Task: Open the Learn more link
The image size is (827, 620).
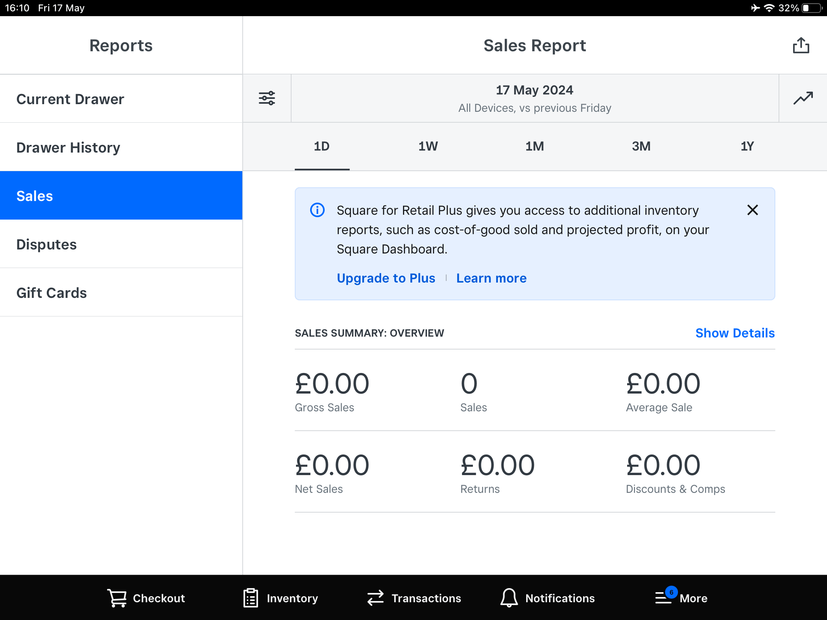Action: click(491, 278)
